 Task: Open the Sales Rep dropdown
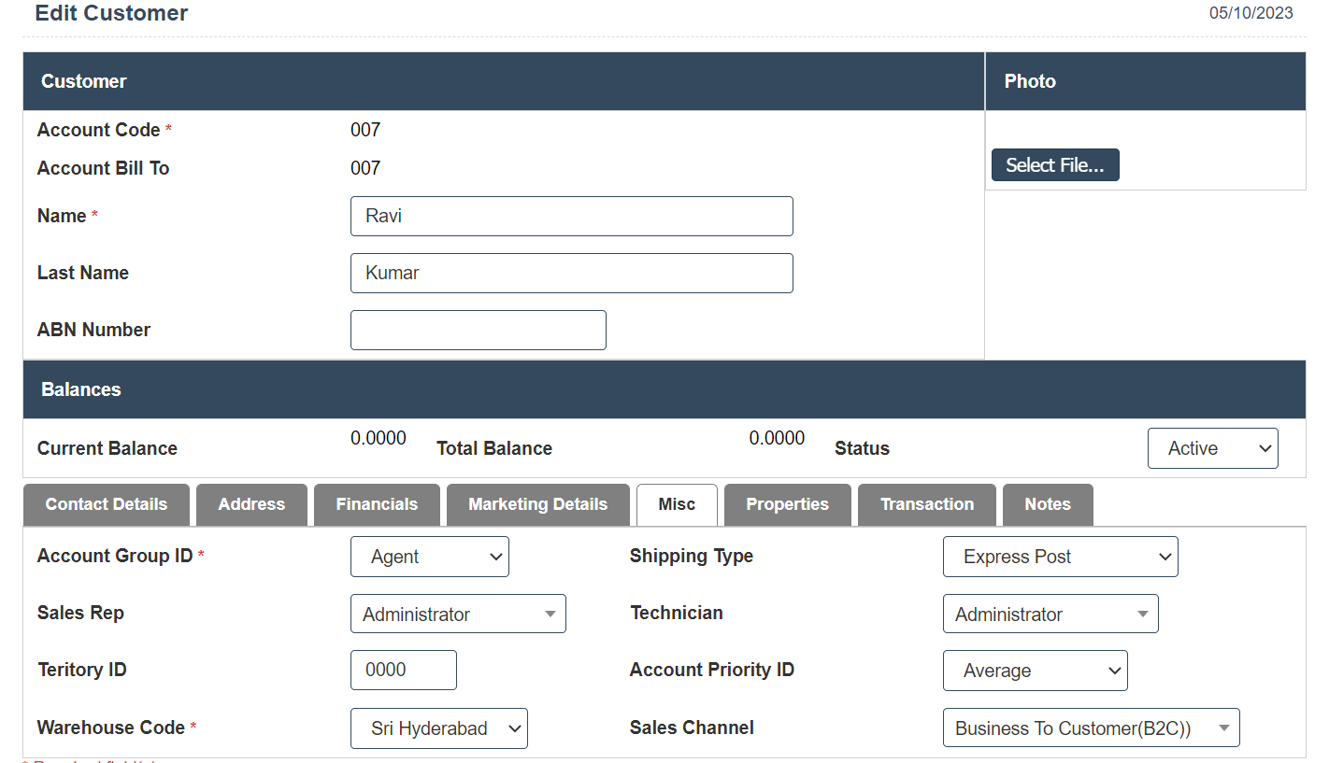[x=458, y=615]
